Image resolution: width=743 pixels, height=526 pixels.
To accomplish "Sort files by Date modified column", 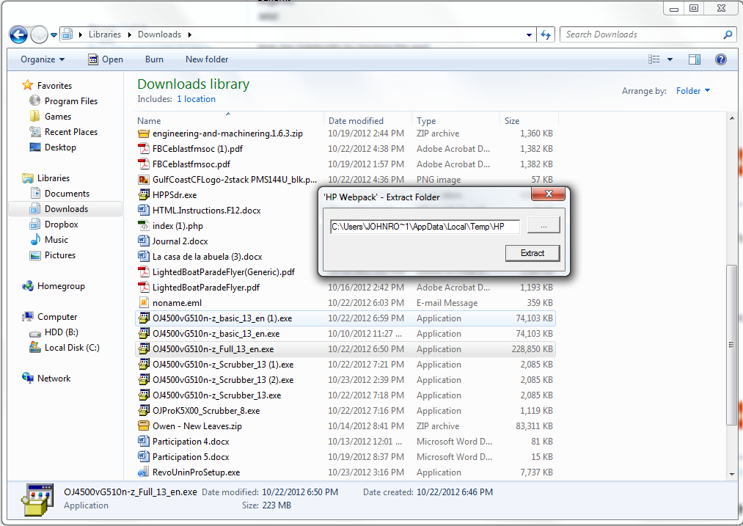I will [356, 121].
